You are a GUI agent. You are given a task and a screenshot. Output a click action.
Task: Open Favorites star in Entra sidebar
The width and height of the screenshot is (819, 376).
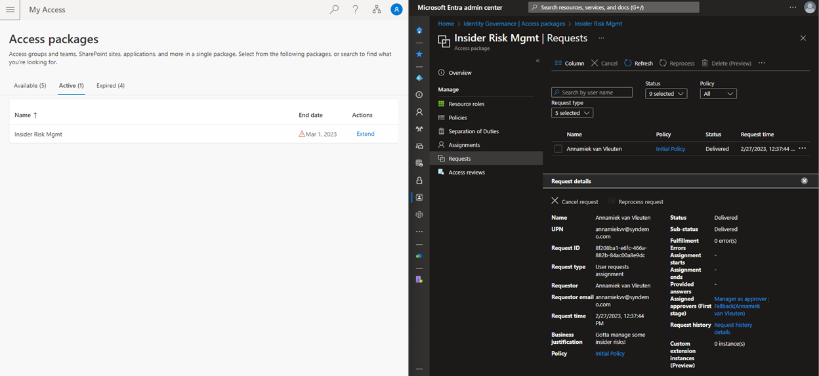419,54
